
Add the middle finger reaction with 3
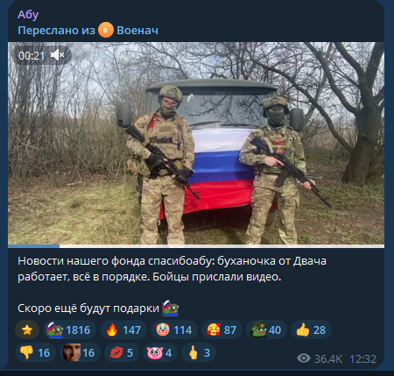coord(199,352)
